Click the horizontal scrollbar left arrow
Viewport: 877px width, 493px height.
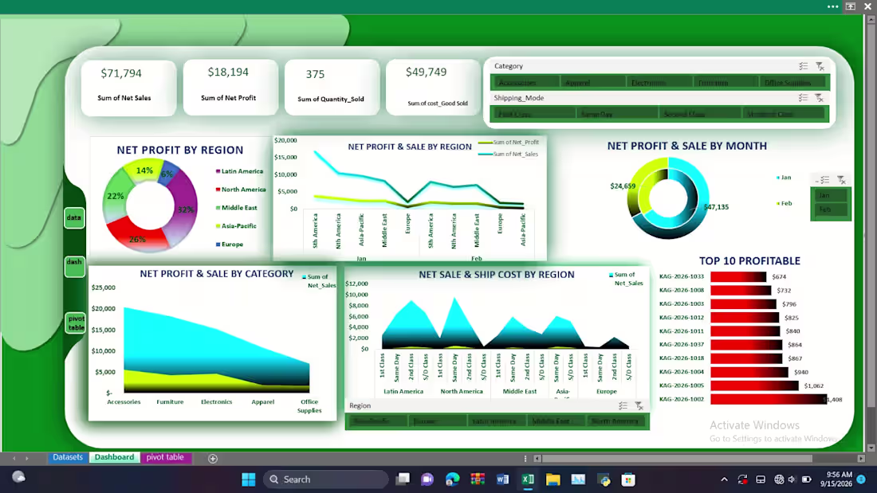pos(537,458)
